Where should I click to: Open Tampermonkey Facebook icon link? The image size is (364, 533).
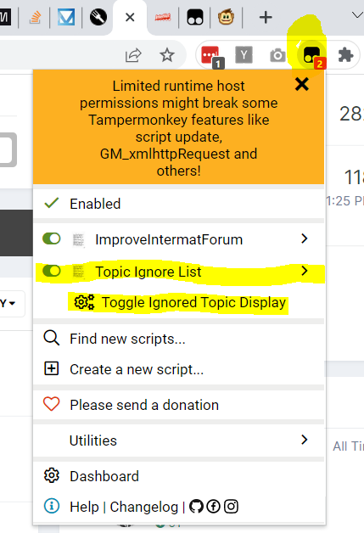click(x=214, y=507)
